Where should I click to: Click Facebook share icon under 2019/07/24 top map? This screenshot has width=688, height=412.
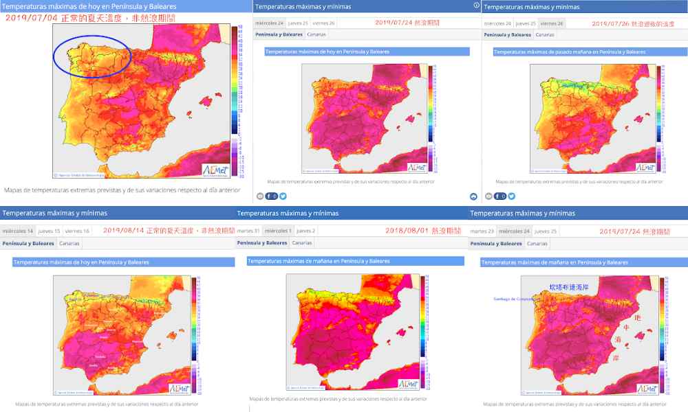pos(271,196)
